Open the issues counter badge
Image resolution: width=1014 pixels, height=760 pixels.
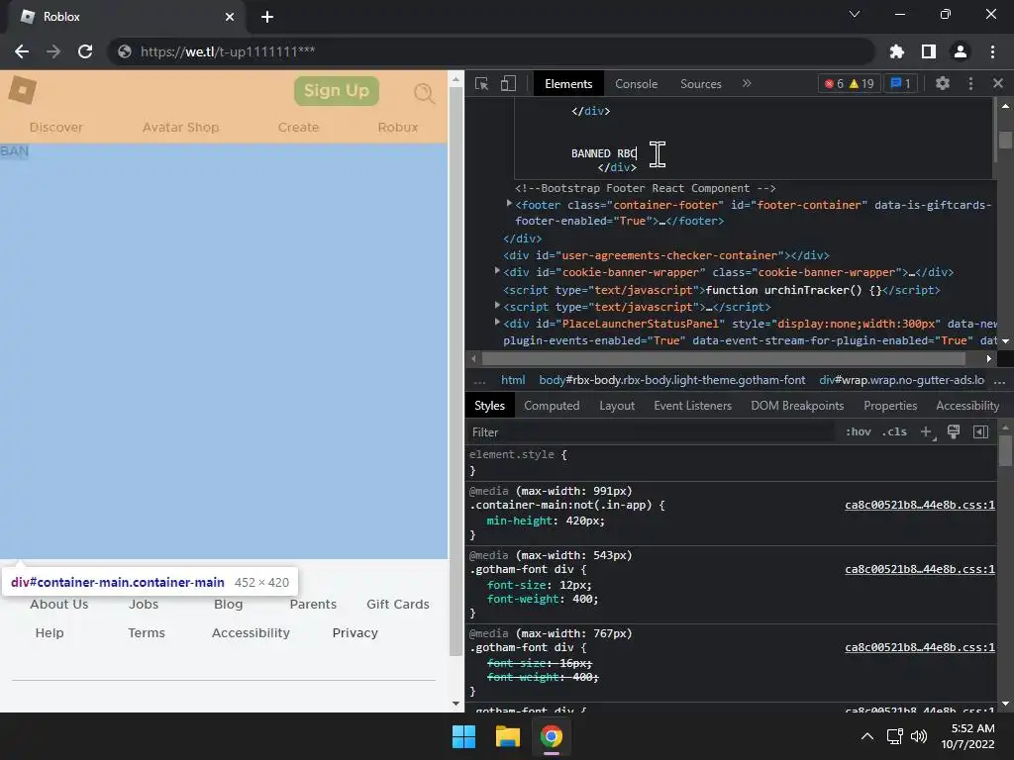(x=900, y=83)
